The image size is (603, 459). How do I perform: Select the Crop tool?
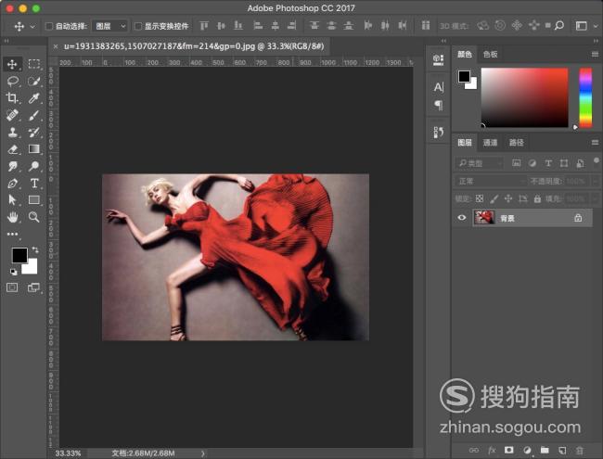point(12,98)
